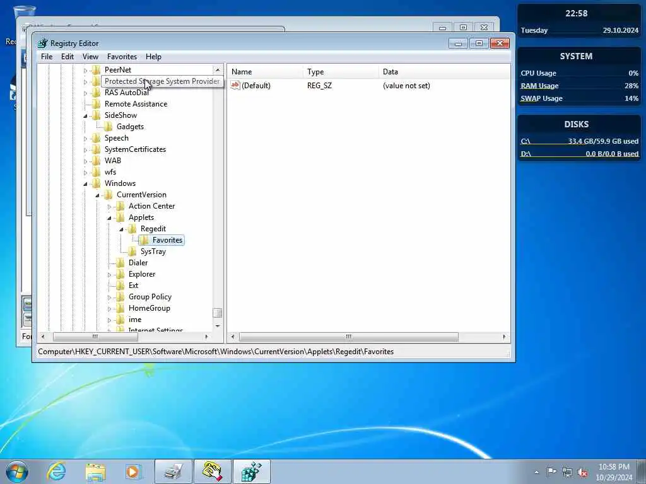Select the Favorites key in tree

click(x=167, y=240)
